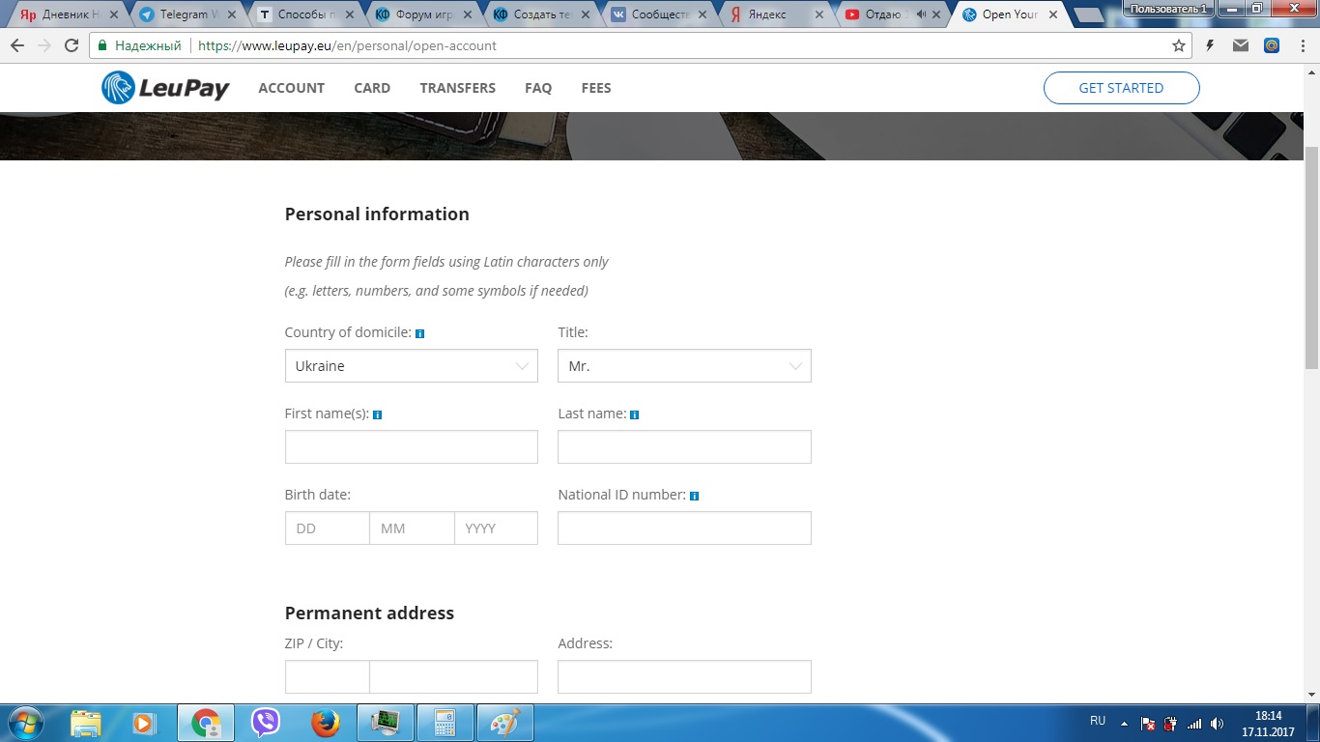Click the "Permanent address" heading
The image size is (1320, 742).
369,614
